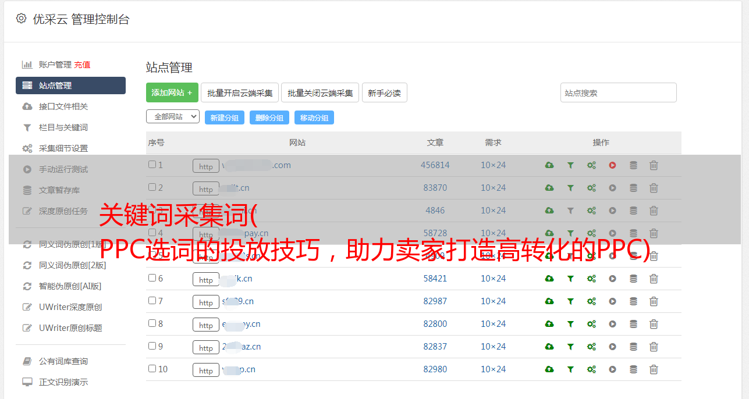Viewport: 749px width, 399px height.
Task: Click the green filter icon in row 6
Action: tap(570, 279)
